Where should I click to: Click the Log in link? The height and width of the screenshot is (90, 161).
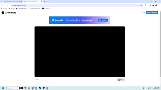coord(143,13)
